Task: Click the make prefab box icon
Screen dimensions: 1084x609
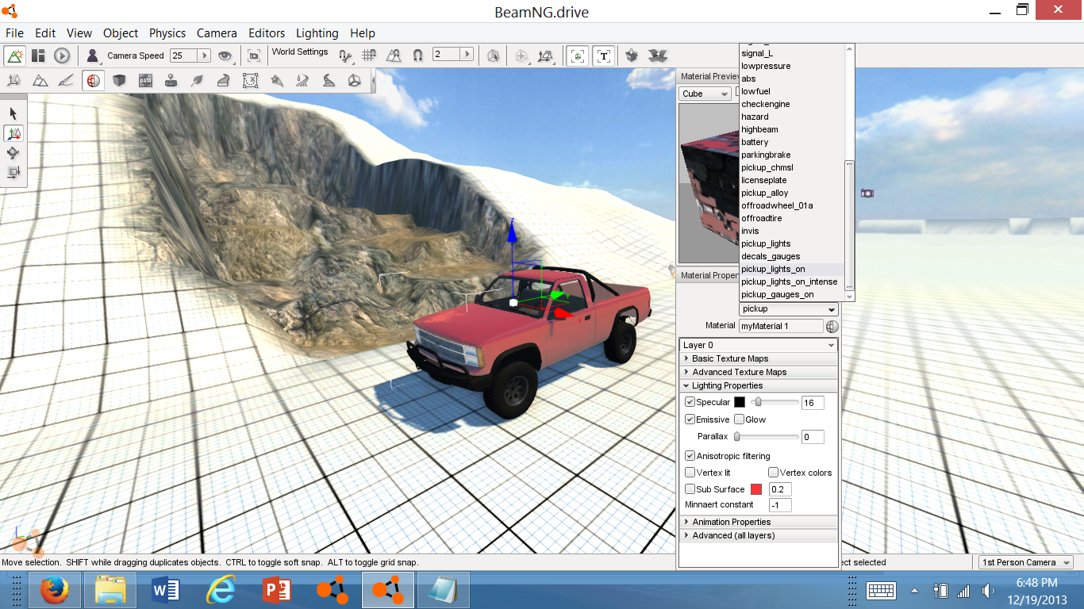Action: coord(632,56)
